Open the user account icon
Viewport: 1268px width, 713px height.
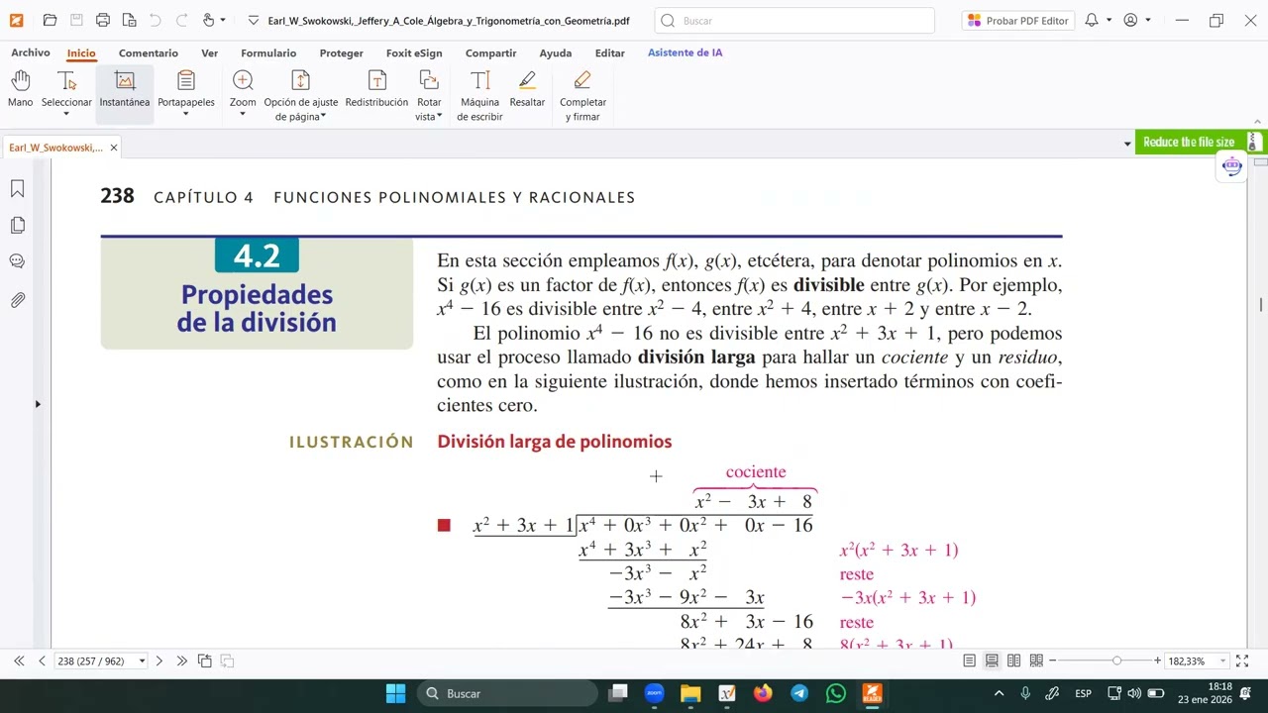(x=1131, y=20)
